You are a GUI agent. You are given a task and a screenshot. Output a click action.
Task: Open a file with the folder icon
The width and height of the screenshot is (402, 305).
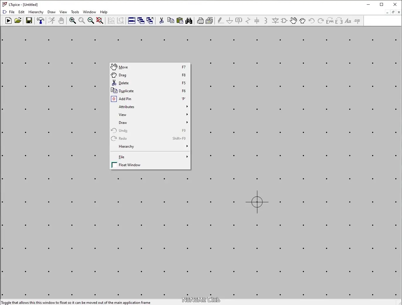click(18, 21)
